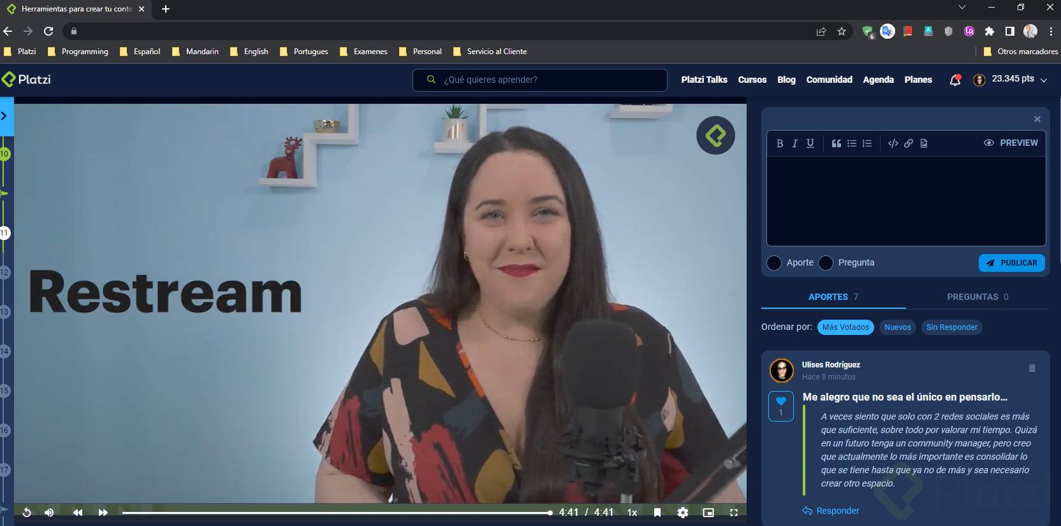The height and width of the screenshot is (526, 1061).
Task: Open the Blog menu item
Action: [x=786, y=80]
